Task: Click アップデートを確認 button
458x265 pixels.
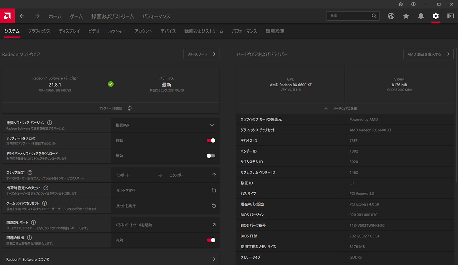Action: pyautogui.click(x=111, y=108)
